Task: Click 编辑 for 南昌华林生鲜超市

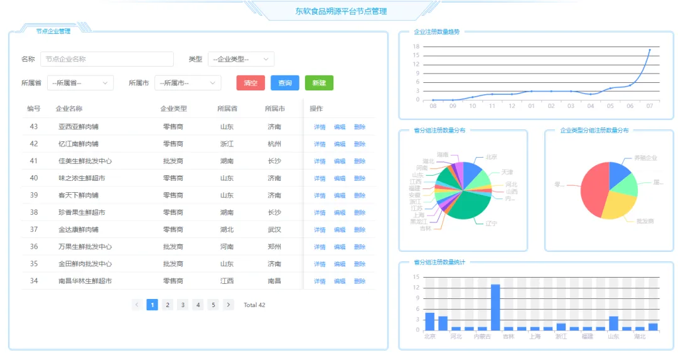Action: [x=340, y=281]
